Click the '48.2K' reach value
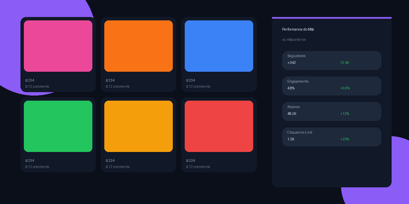The image size is (409, 204). point(292,114)
